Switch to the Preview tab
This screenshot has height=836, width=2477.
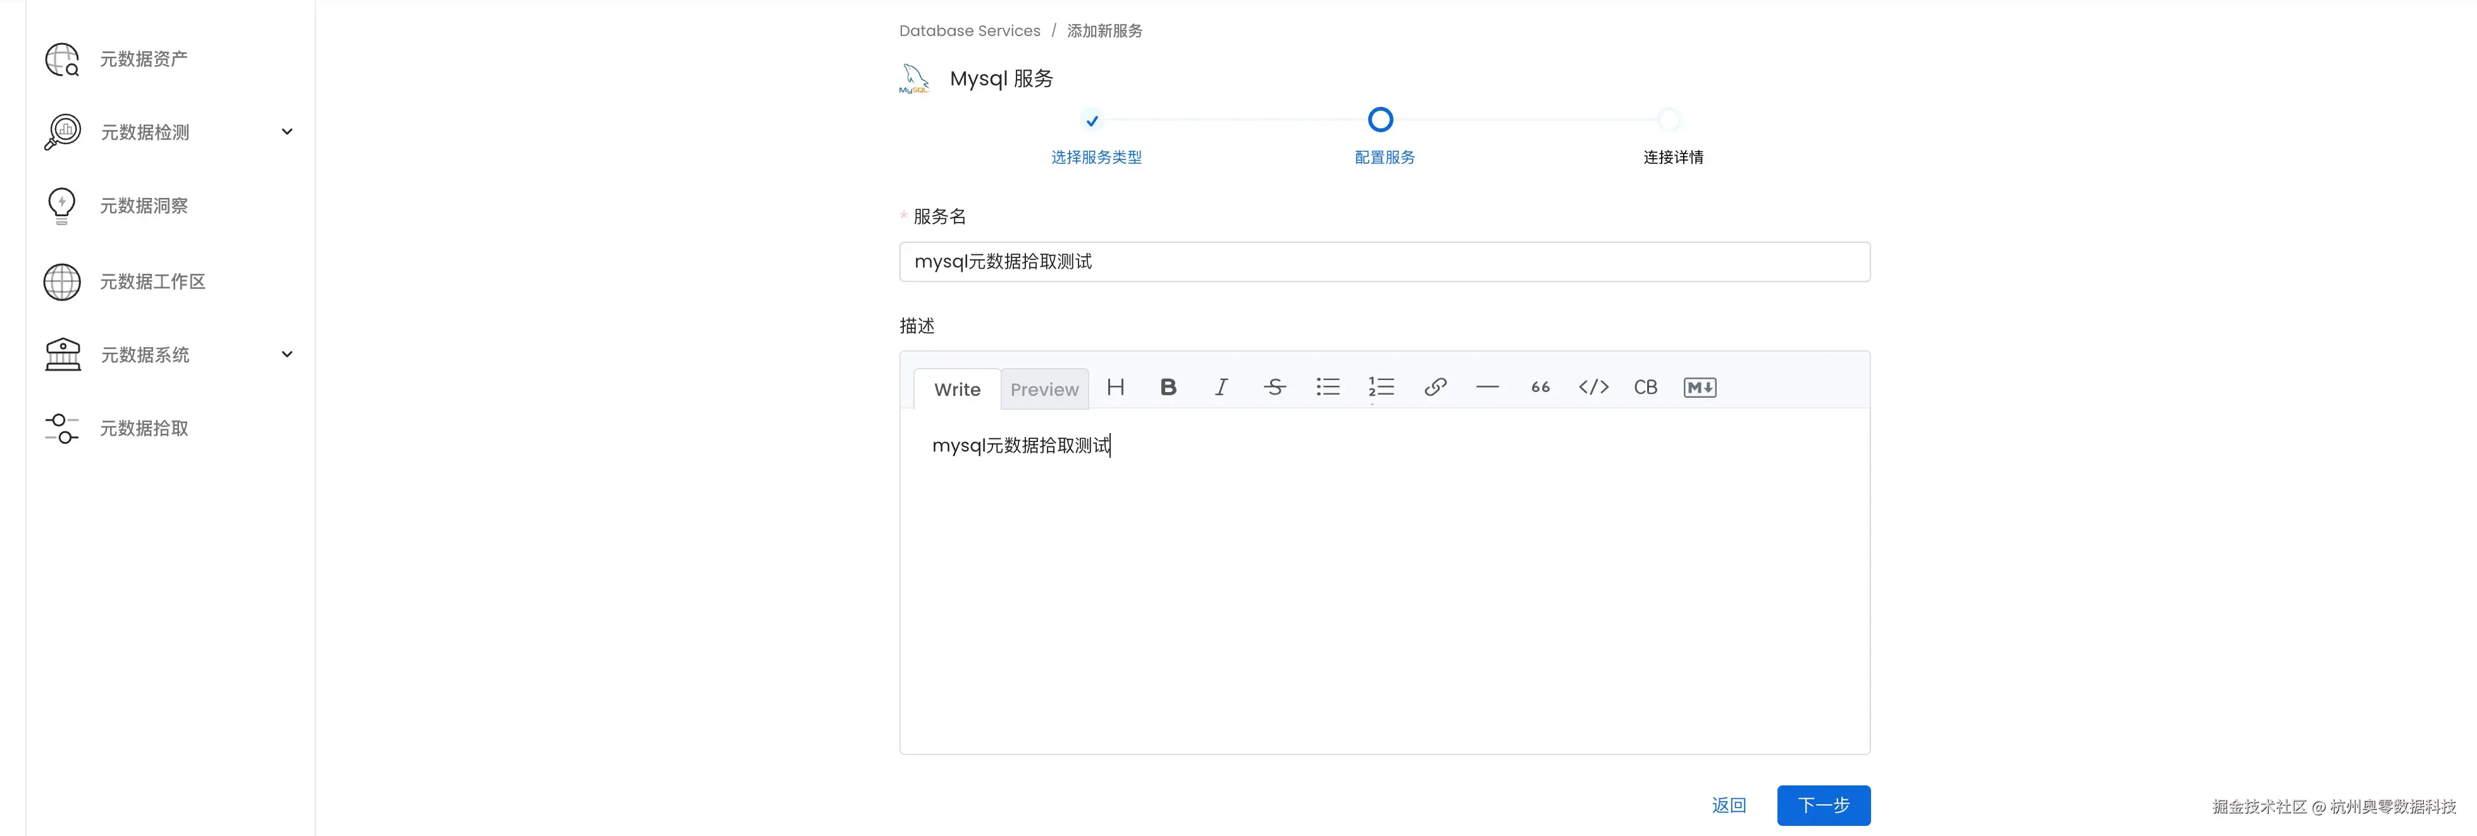click(x=1044, y=389)
